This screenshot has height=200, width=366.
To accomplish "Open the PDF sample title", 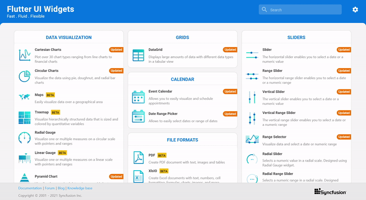I will (152, 155).
